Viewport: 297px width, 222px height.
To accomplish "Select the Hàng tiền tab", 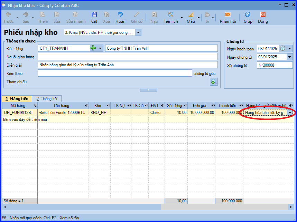I will [x=17, y=99].
